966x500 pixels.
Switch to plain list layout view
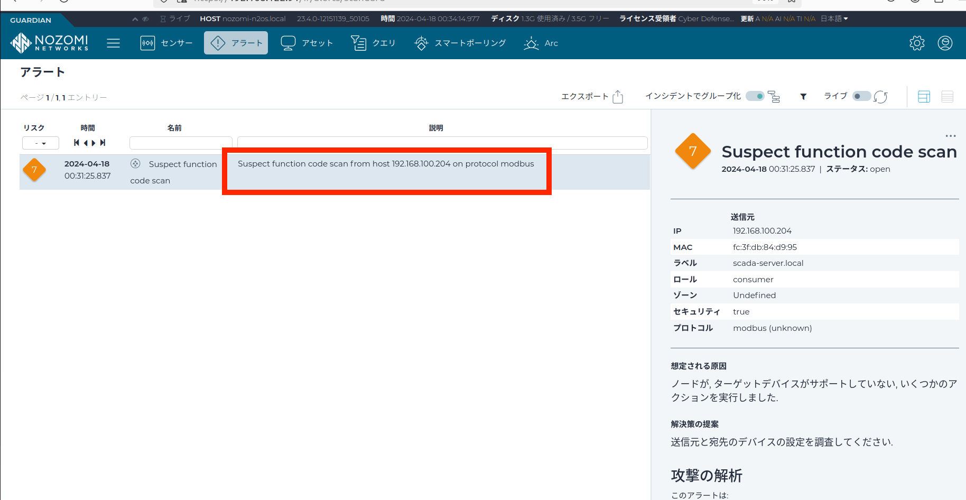[947, 97]
